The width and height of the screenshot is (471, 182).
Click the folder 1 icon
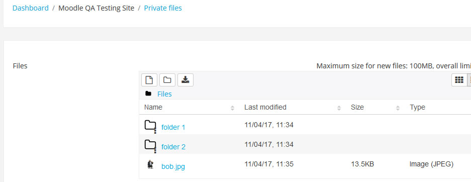(x=150, y=126)
